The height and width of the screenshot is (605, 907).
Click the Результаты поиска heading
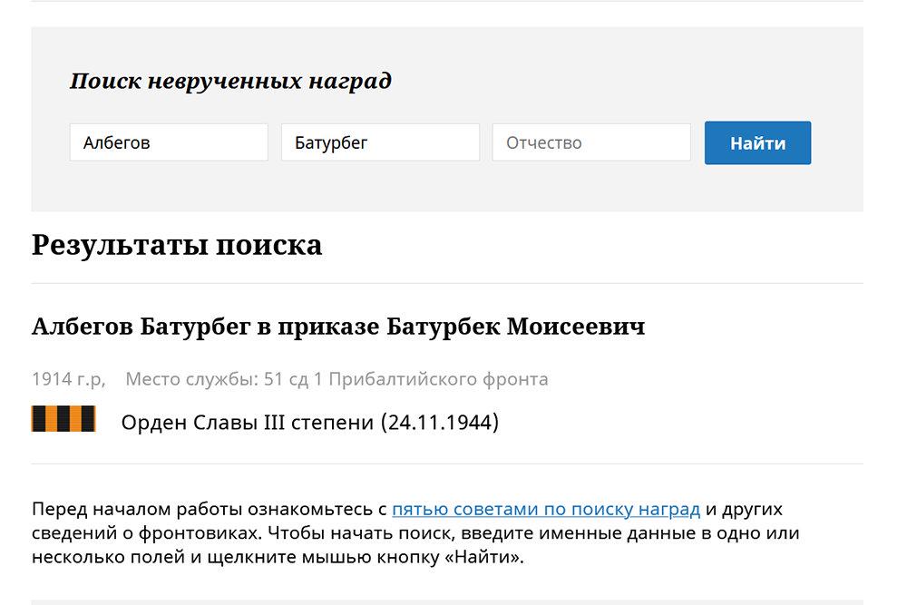click(x=177, y=246)
